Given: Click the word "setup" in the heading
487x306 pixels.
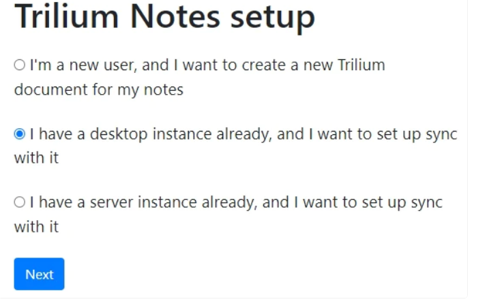Looking at the screenshot, I should [272, 16].
